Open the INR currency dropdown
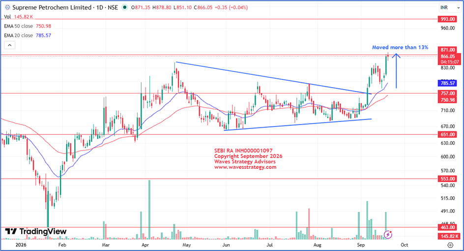Screen dimensions: 464x251 450,7
